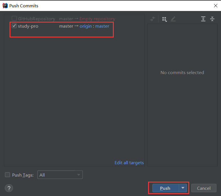The image size is (221, 196).
Task: Click the Edit Source pencil icon
Action: (x=173, y=19)
